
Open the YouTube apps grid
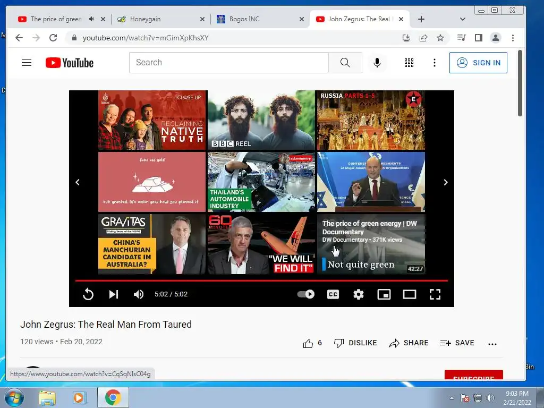click(x=409, y=63)
